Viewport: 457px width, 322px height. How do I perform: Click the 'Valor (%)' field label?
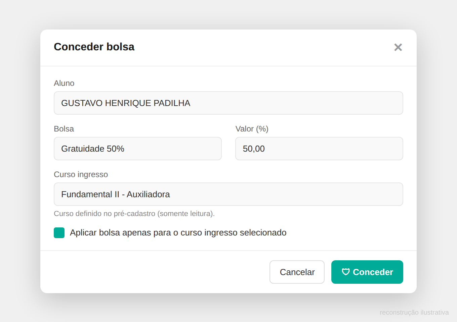[252, 129]
